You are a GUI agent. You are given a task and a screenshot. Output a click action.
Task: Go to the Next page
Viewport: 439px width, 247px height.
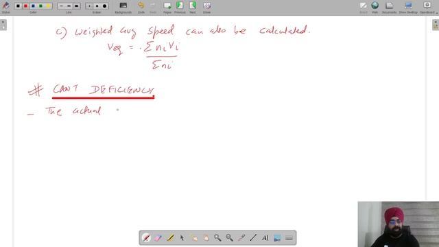click(193, 8)
